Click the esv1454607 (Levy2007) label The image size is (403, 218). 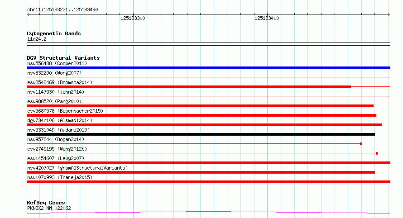(x=56, y=158)
